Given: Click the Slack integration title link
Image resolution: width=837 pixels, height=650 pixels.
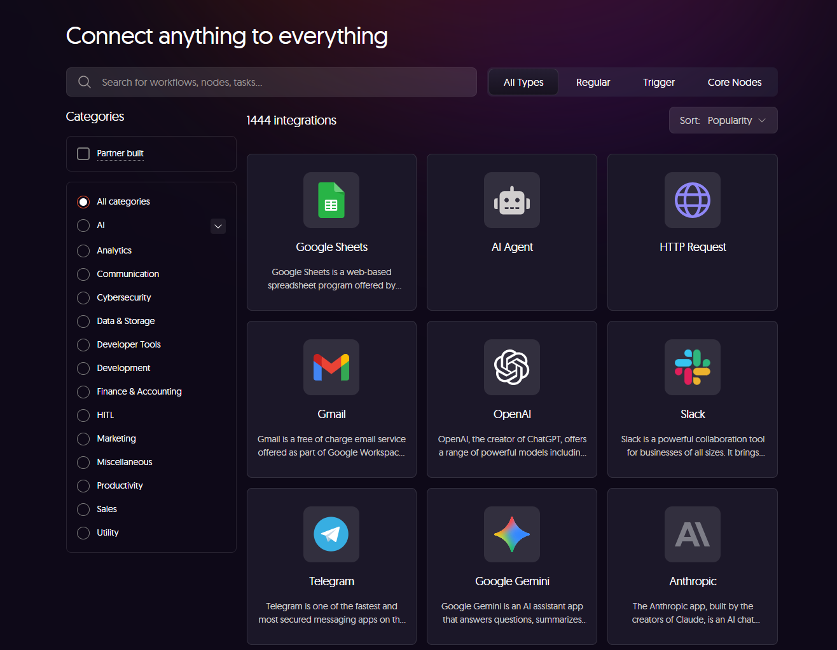Looking at the screenshot, I should 692,414.
